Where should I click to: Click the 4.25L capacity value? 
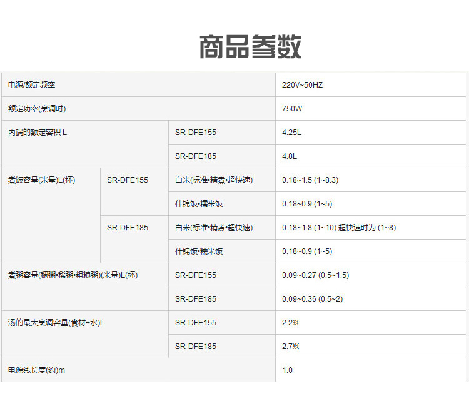291,133
